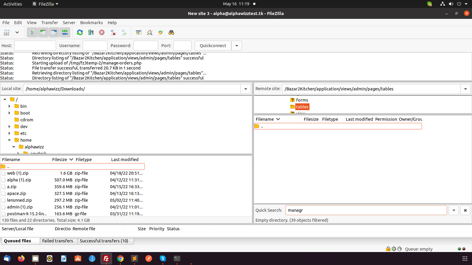Cancel the current operation
The height and width of the screenshot is (265, 472).
tap(102, 32)
